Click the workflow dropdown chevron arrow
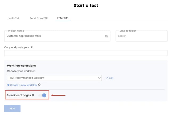This screenshot has width=173, height=118. (99, 78)
